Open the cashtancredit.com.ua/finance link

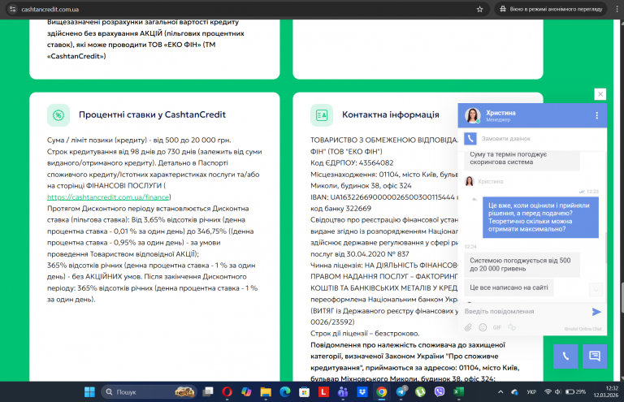click(108, 197)
